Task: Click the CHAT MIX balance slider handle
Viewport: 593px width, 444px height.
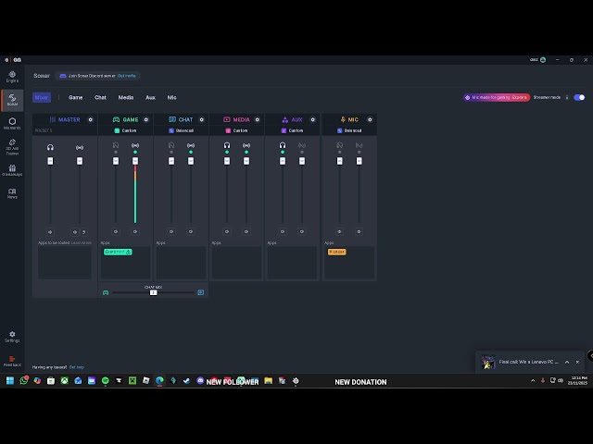Action: [153, 292]
